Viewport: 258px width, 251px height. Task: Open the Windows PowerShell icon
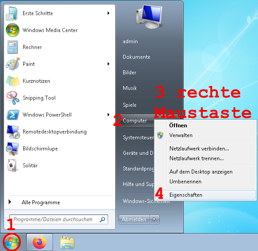tap(12, 115)
